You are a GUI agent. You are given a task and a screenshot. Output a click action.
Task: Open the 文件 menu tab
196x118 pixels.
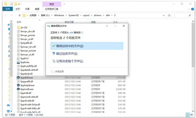(x=7, y=9)
